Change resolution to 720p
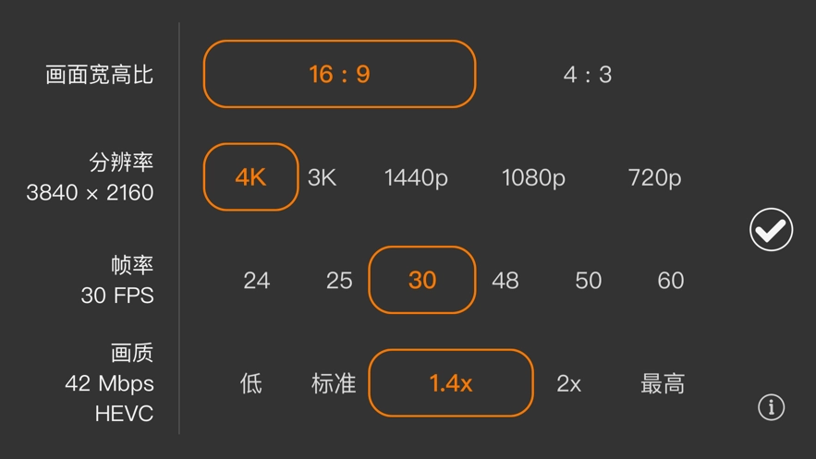This screenshot has height=459, width=816. tap(654, 177)
